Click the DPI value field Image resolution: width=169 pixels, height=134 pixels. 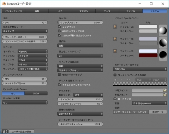[x=25, y=22]
